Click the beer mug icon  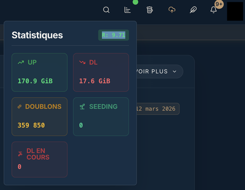(149, 10)
